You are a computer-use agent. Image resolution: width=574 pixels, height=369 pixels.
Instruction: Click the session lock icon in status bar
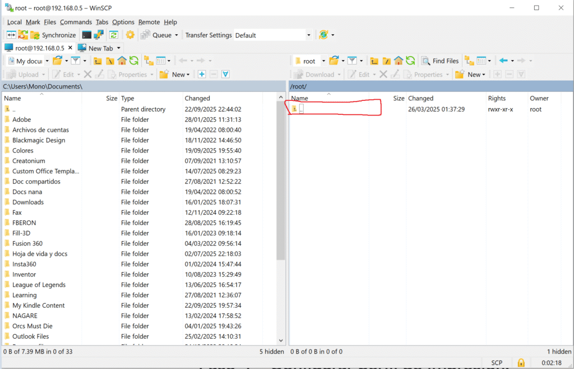click(x=521, y=363)
